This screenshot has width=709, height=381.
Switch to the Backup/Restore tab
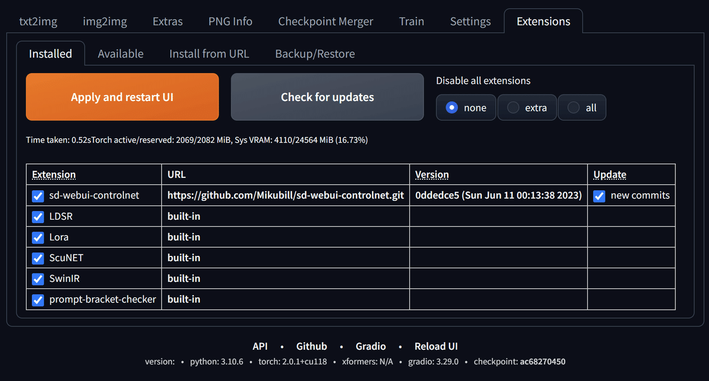click(x=314, y=53)
